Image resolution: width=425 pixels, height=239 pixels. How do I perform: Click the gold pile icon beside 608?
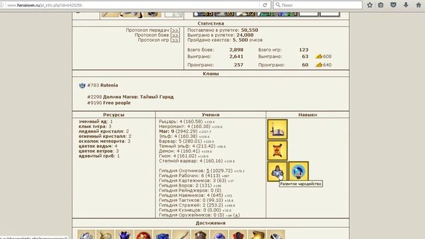[319, 56]
